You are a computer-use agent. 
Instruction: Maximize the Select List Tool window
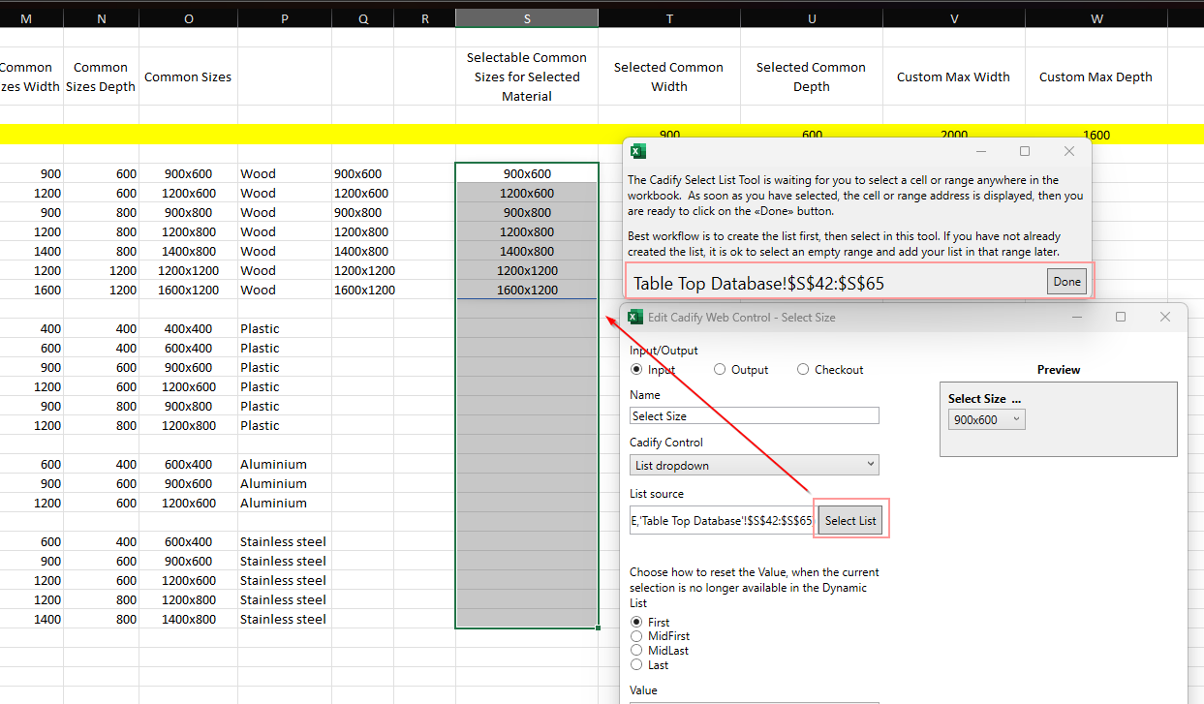click(1025, 151)
